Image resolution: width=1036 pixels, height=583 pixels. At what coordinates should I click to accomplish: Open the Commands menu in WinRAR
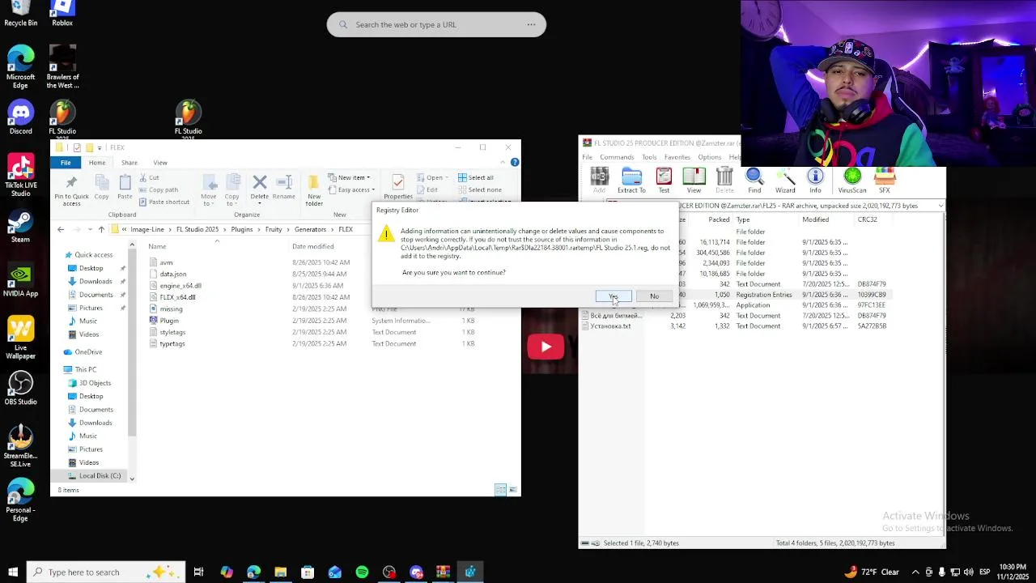pyautogui.click(x=617, y=157)
